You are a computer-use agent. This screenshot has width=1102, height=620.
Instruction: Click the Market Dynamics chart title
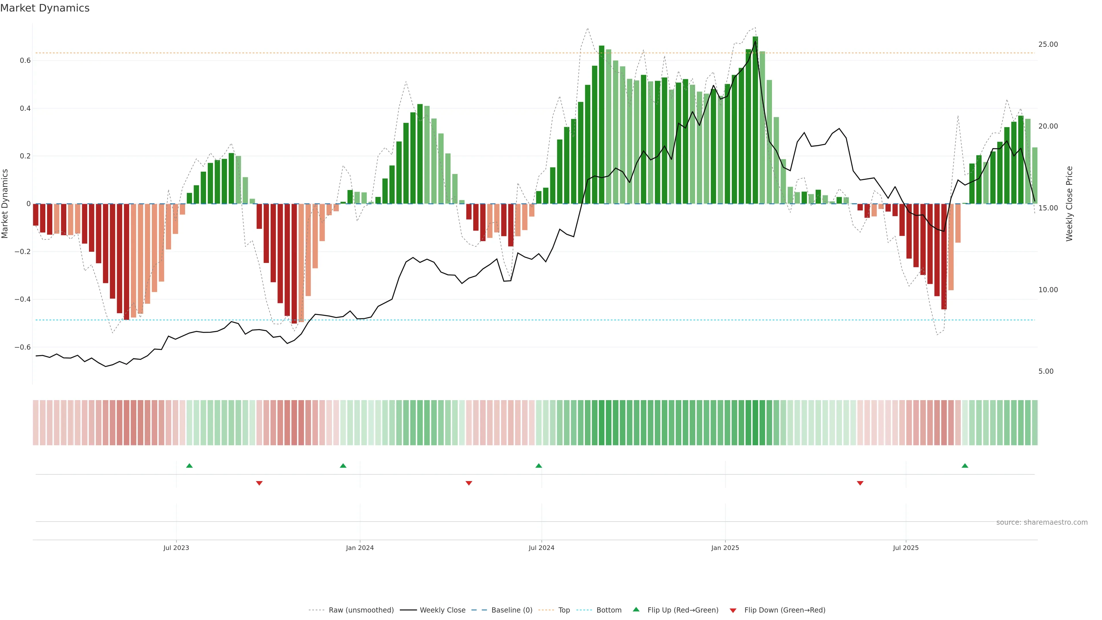tap(45, 8)
